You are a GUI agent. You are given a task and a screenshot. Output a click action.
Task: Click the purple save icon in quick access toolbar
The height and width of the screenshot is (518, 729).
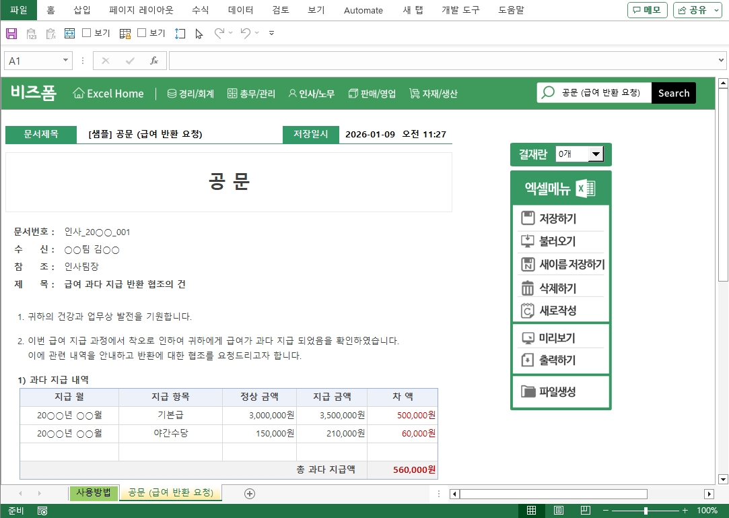(x=11, y=33)
